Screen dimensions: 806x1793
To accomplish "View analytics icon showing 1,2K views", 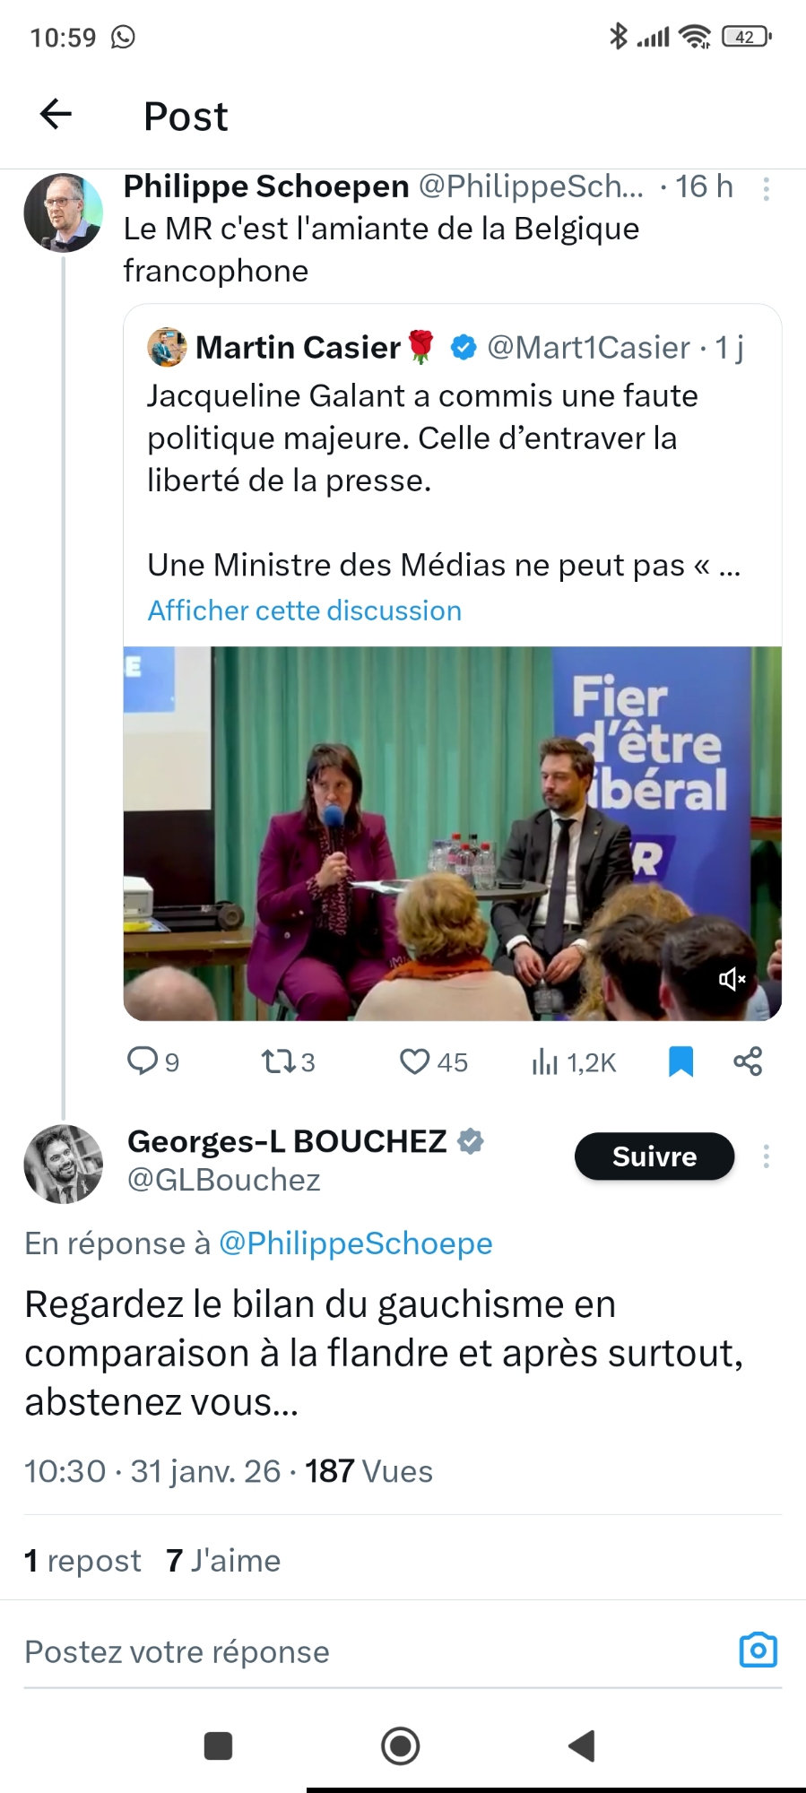I will 544,1063.
